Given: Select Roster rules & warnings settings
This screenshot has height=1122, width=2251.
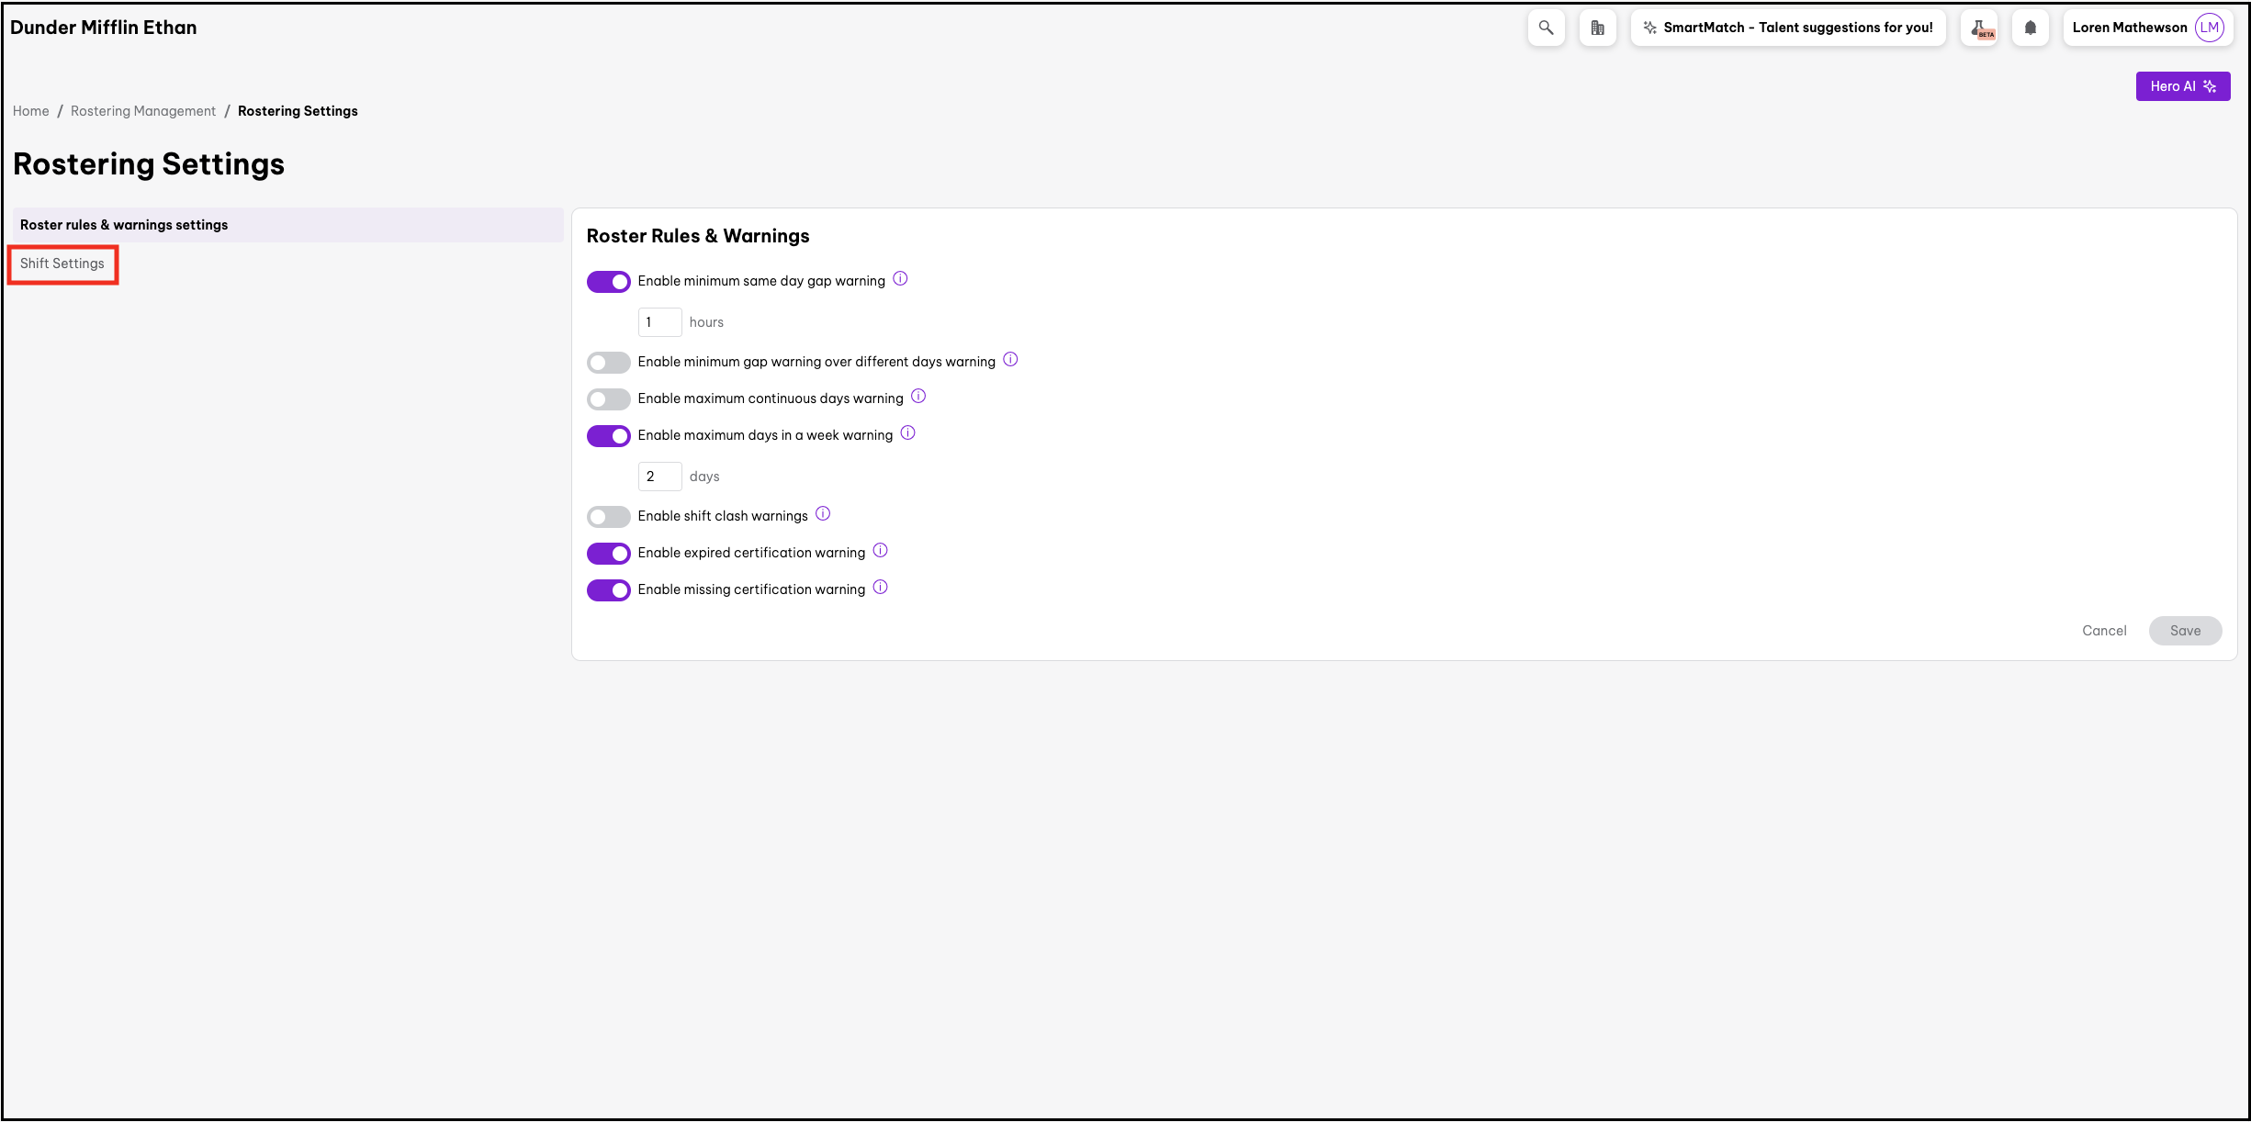Looking at the screenshot, I should [x=124, y=225].
